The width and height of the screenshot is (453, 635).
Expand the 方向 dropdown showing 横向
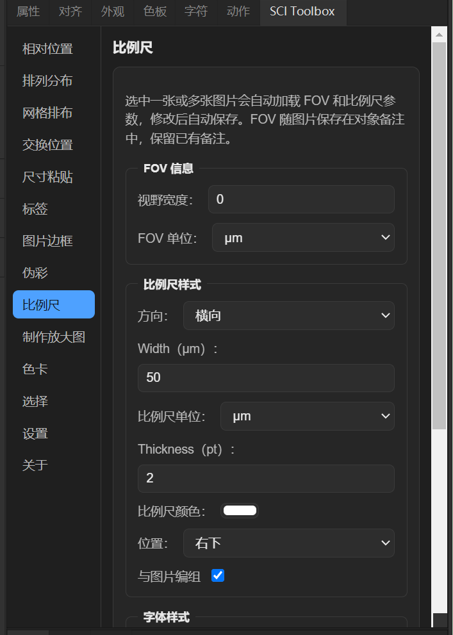coord(288,315)
